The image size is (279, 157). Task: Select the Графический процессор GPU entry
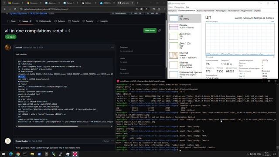point(184,75)
